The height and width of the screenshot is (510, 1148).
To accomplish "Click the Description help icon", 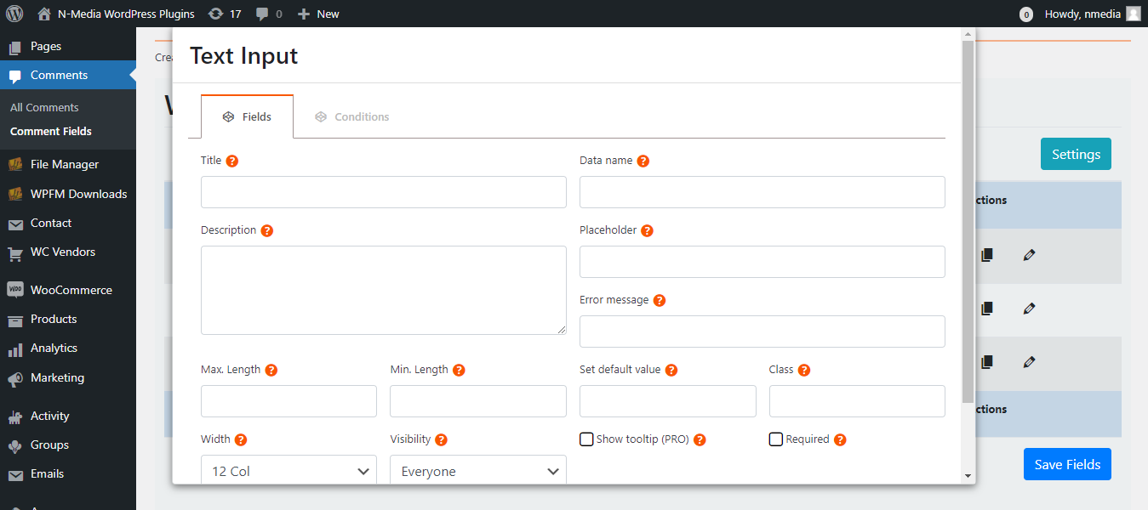I will (x=267, y=230).
